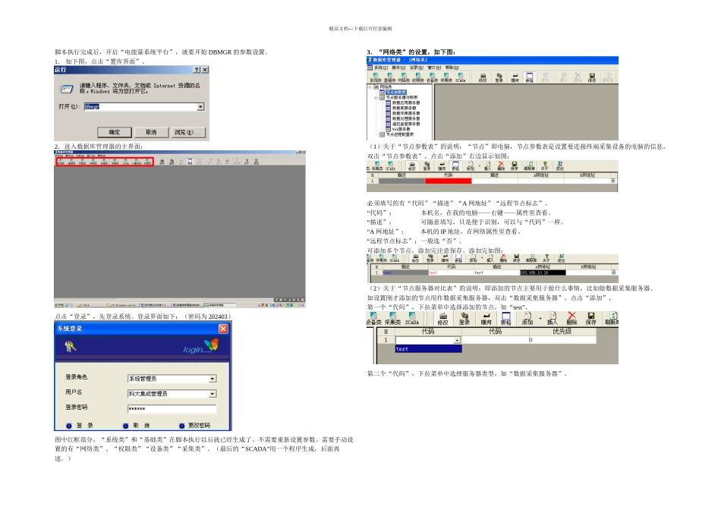The width and height of the screenshot is (721, 510).
Task: Click 刷新库 icon above the red 代码 cell
Action: pyautogui.click(x=530, y=166)
